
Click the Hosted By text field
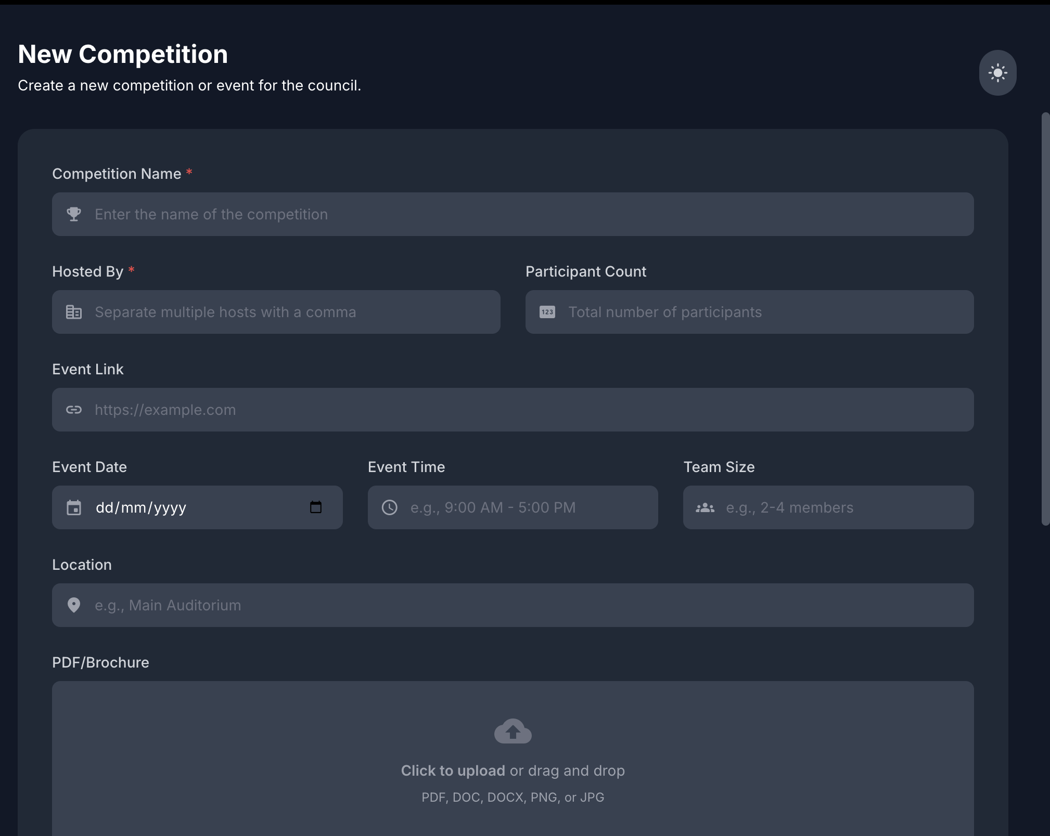(291, 312)
